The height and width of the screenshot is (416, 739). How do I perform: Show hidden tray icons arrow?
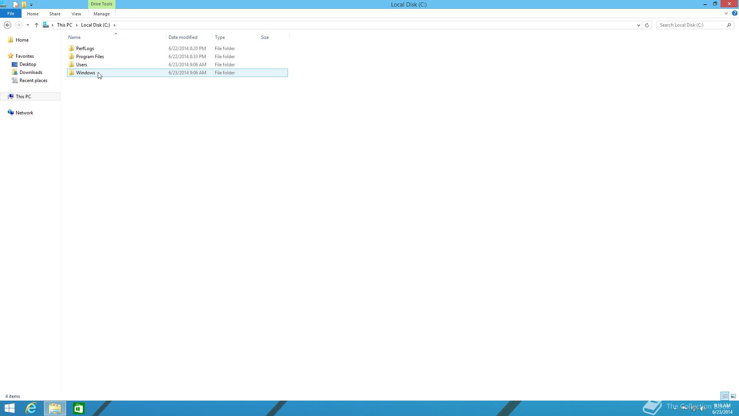pos(675,409)
